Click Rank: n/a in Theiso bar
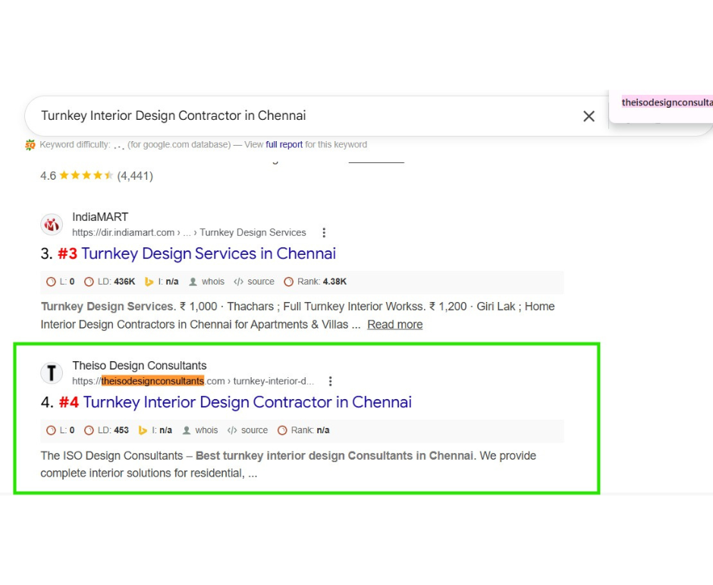 click(x=303, y=430)
